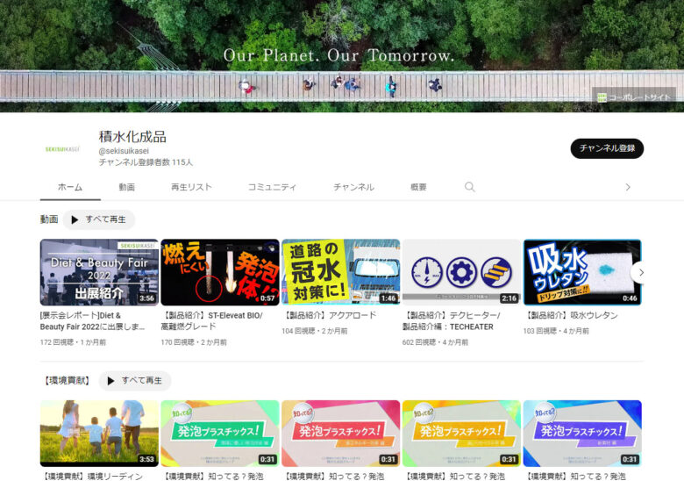Open the green 発泡プラスチックス! thumbnail

(220, 434)
